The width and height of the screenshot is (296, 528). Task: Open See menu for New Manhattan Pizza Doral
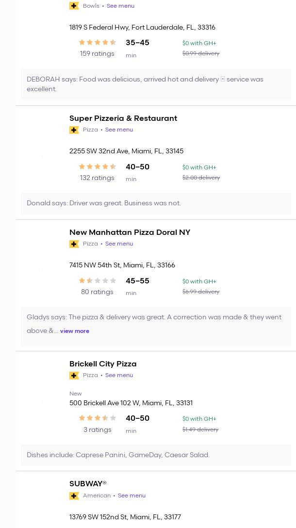pos(119,244)
